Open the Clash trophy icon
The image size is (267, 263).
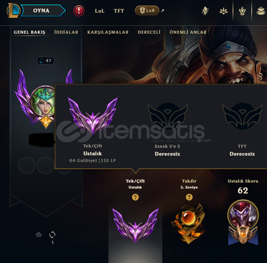242,11
